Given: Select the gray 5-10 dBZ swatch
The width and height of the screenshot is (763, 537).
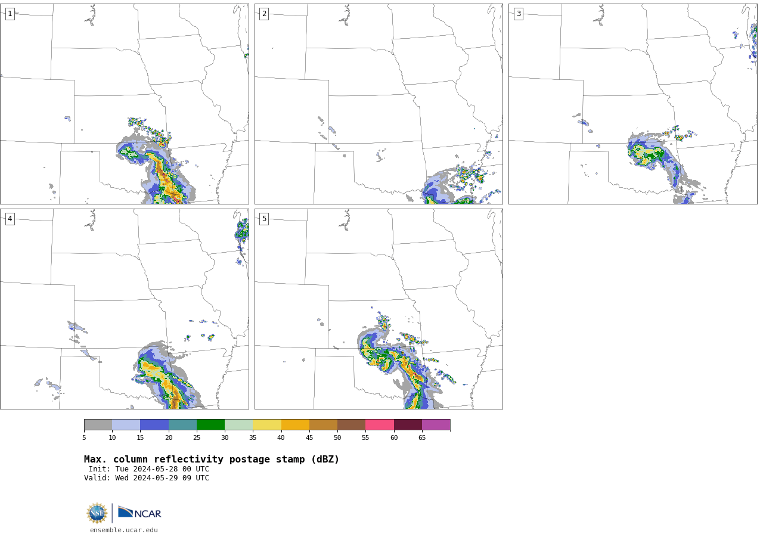Looking at the screenshot, I should (98, 425).
